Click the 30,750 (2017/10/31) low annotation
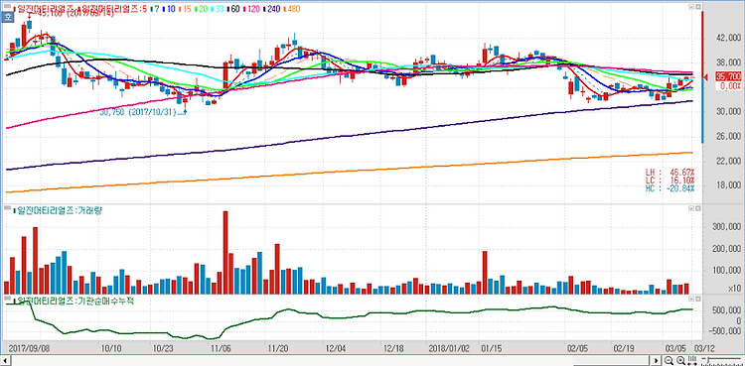Screen dimensions: 745x366 coord(137,112)
